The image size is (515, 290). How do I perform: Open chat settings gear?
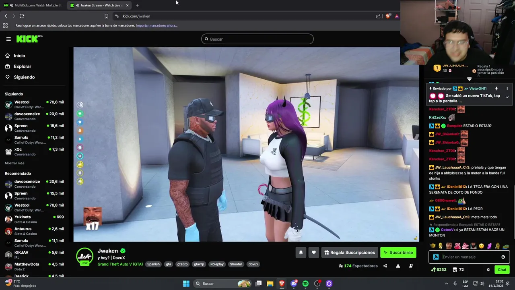(x=488, y=269)
